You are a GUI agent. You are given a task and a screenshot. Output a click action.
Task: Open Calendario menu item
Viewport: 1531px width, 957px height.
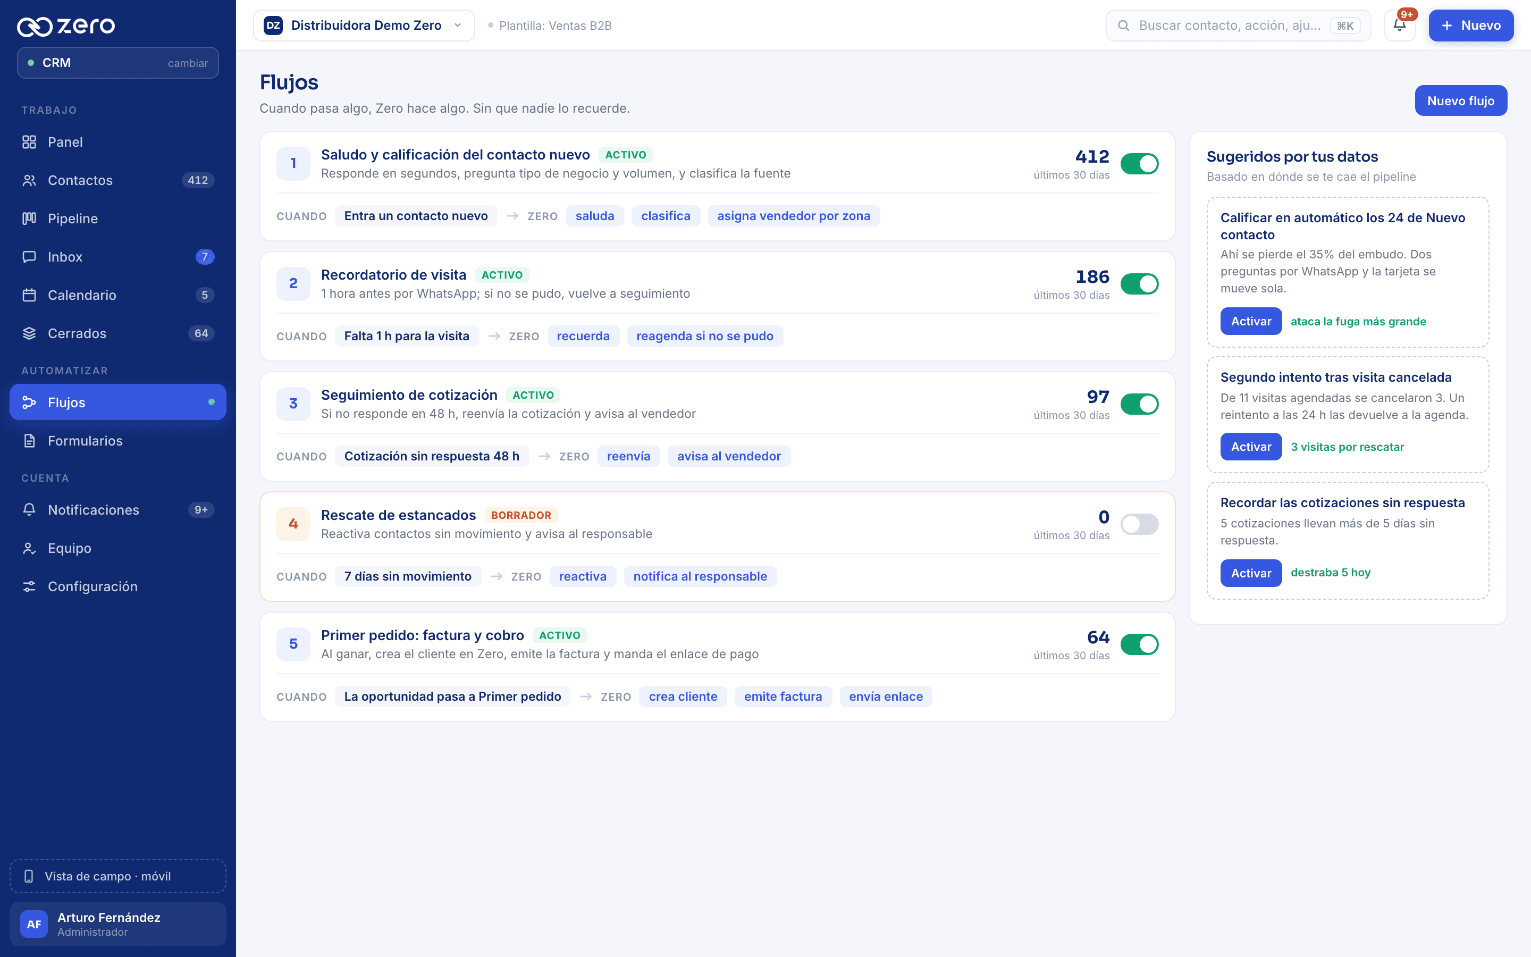[117, 295]
